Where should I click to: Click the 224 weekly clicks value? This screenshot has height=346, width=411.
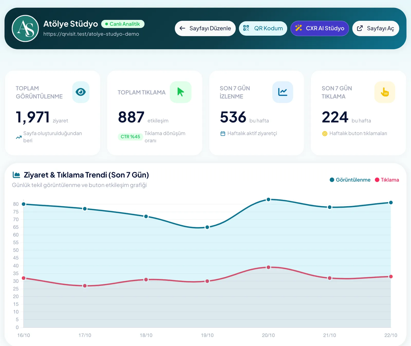pyautogui.click(x=335, y=117)
